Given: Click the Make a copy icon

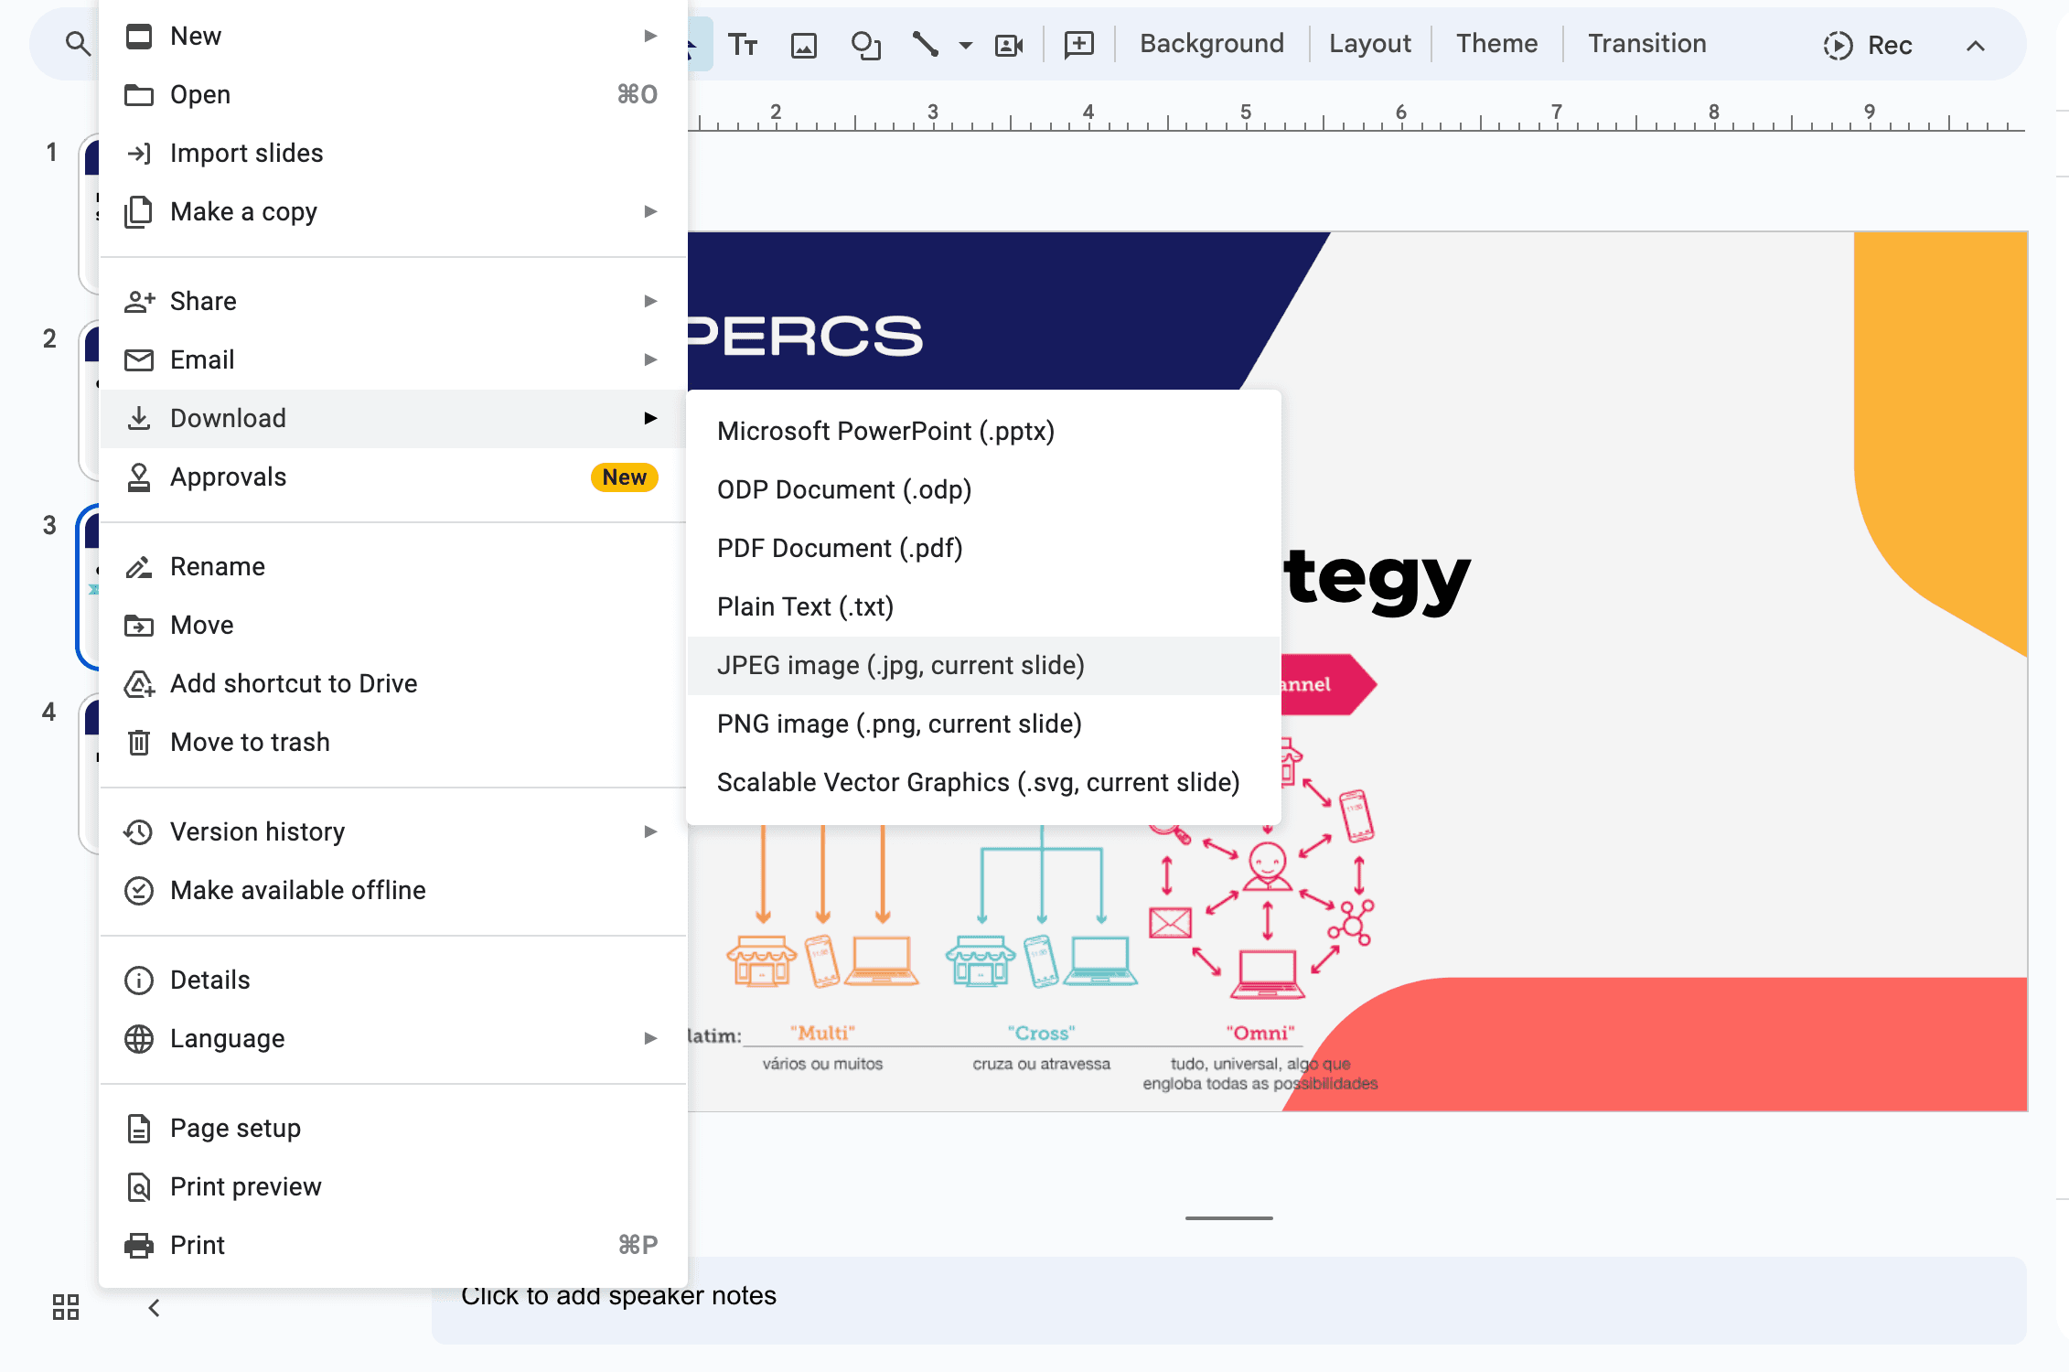Looking at the screenshot, I should point(138,211).
